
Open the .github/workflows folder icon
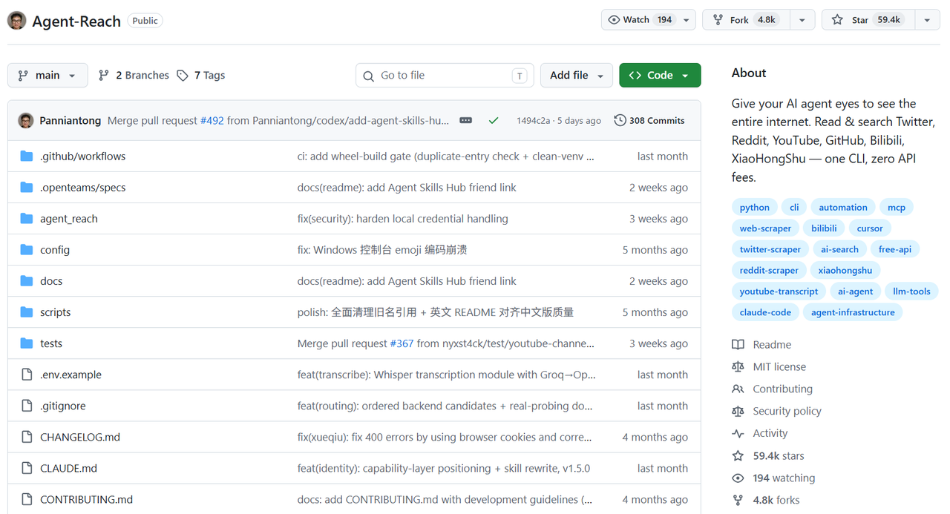(27, 156)
